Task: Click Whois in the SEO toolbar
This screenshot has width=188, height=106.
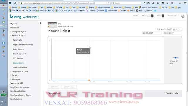Action: [x=100, y=11]
